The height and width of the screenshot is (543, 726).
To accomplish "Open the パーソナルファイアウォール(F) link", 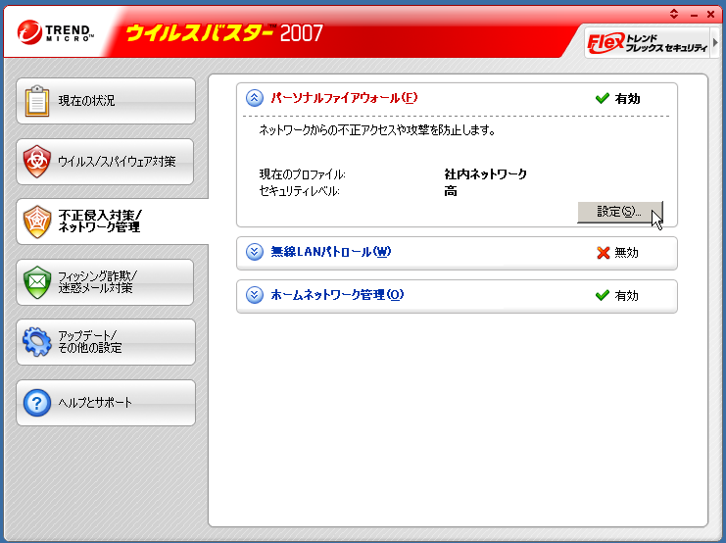I will (x=344, y=98).
